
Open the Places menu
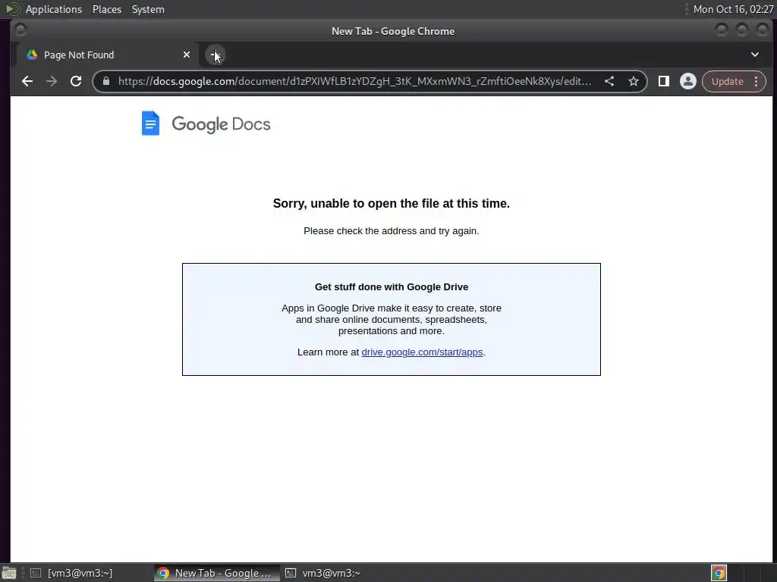(107, 9)
